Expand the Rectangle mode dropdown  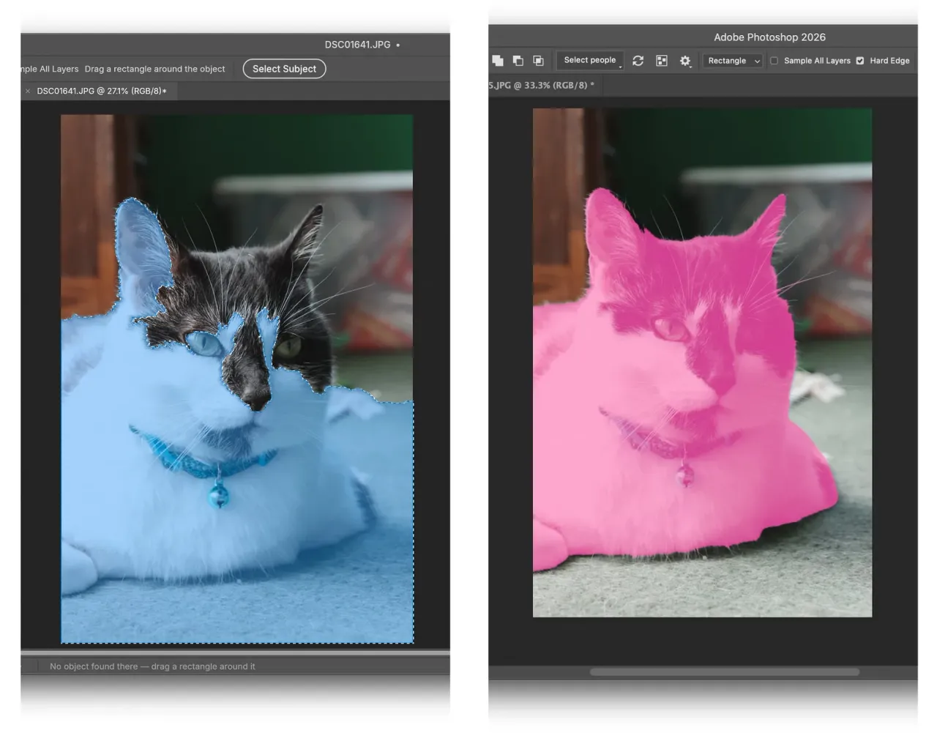pos(733,61)
